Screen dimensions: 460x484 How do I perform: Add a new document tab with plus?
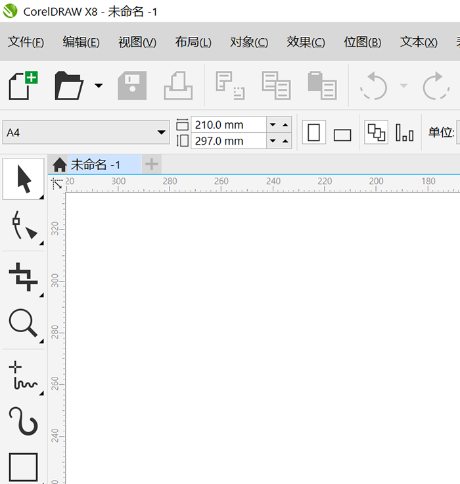pos(152,164)
